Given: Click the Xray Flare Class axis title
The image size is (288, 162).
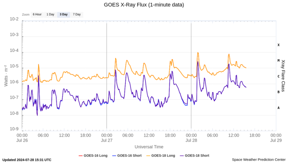Looking at the screenshot, I should click(x=283, y=76).
